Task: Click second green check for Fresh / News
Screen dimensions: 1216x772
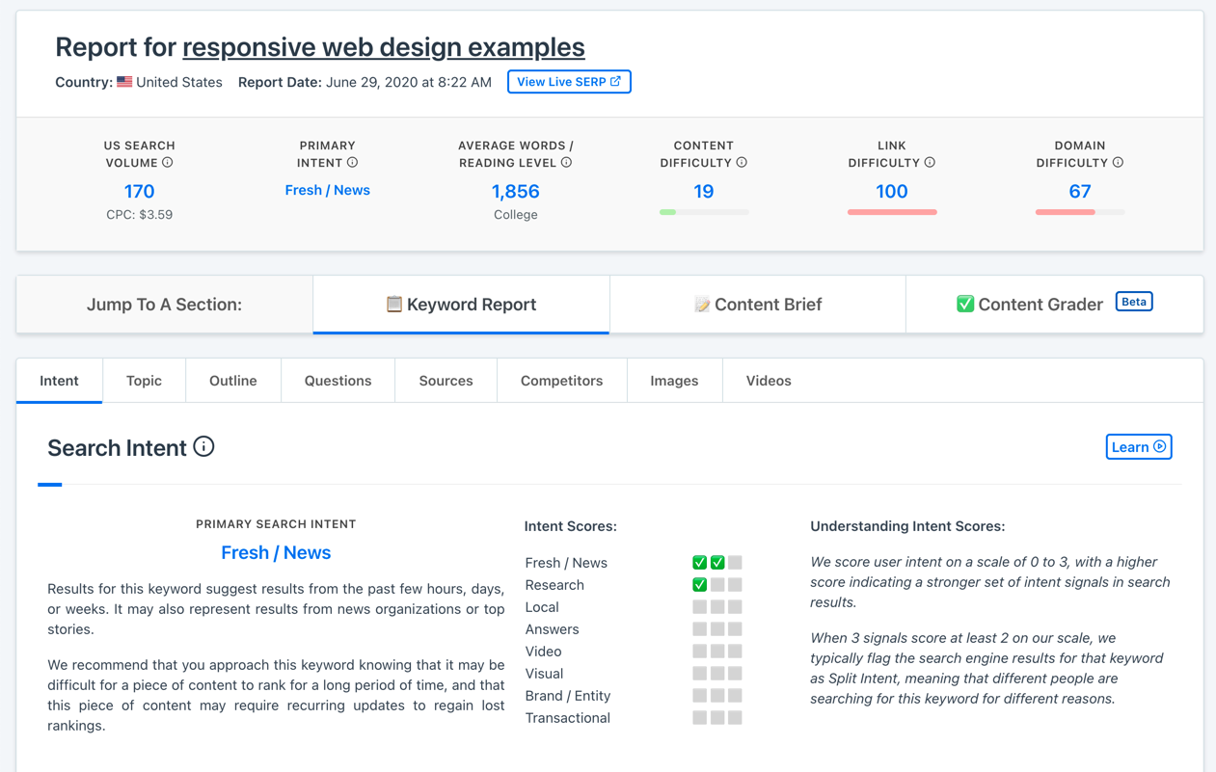Action: (x=717, y=563)
